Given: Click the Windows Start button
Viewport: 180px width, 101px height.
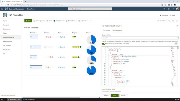Looking at the screenshot, I should [2, 100].
